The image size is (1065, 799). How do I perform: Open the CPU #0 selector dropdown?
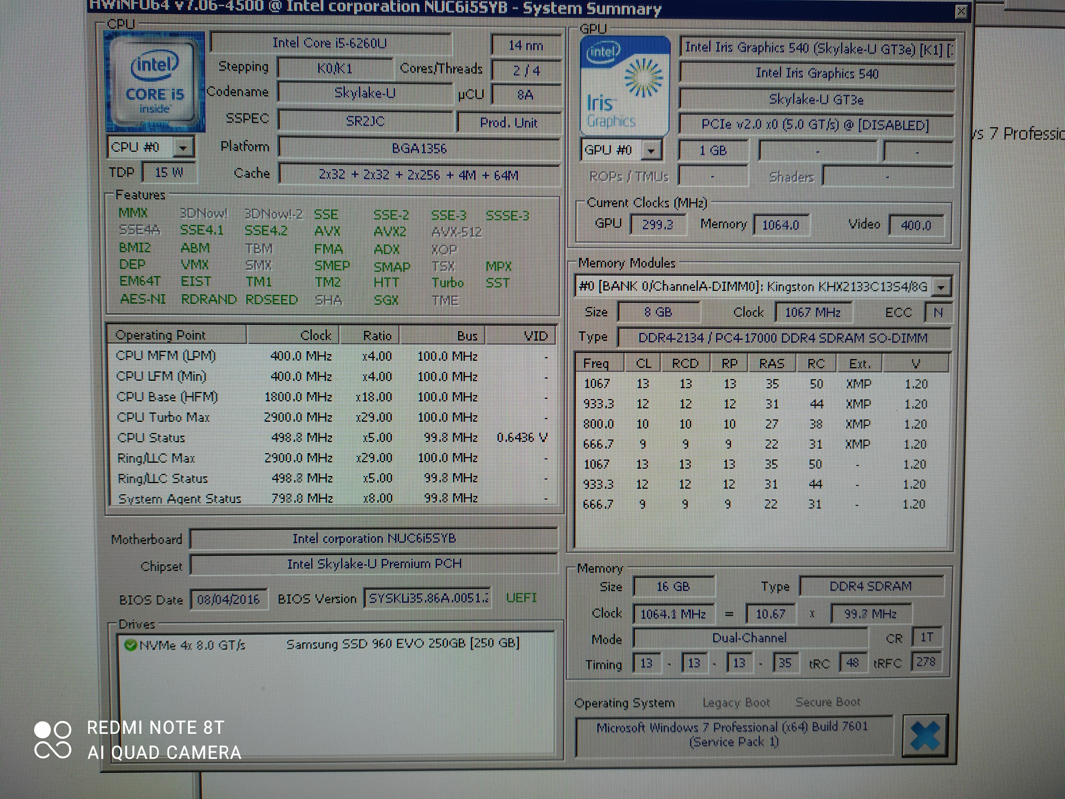click(183, 148)
